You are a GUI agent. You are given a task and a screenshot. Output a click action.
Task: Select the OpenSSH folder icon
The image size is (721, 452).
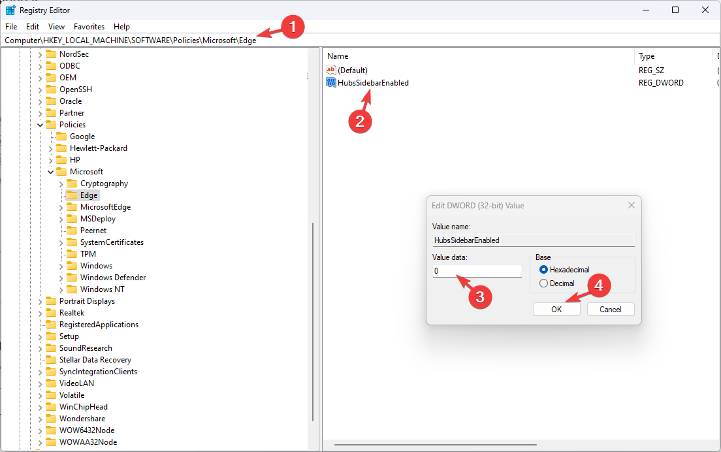click(51, 89)
